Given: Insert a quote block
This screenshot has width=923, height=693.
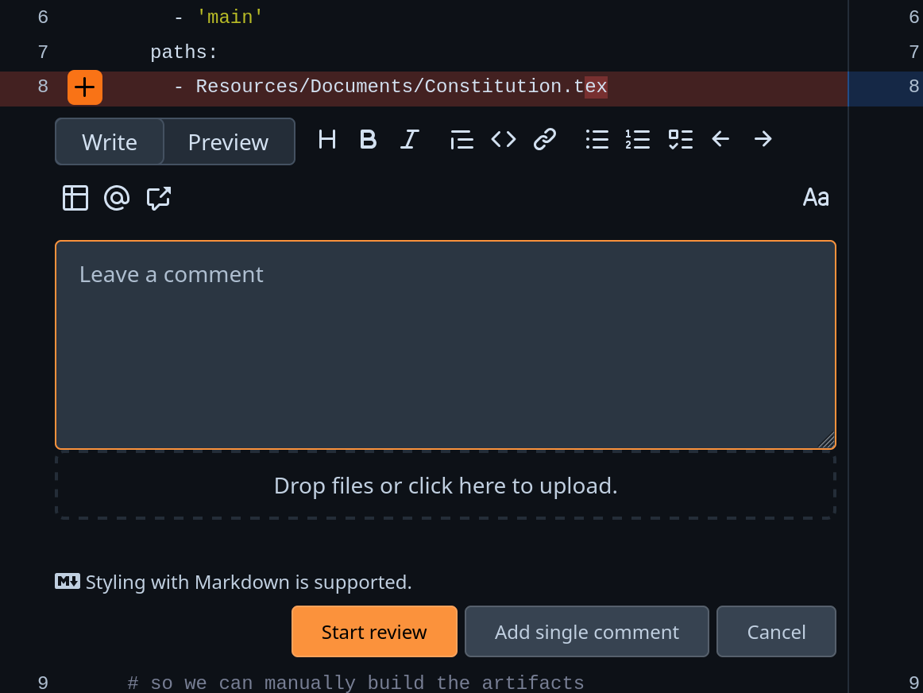Looking at the screenshot, I should tap(461, 140).
